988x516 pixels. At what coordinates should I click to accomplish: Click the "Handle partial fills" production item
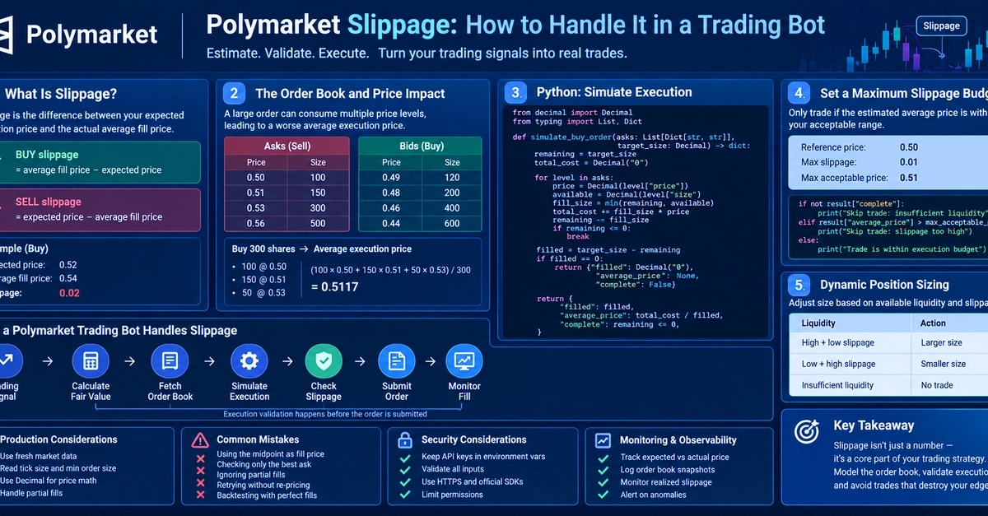(31, 494)
